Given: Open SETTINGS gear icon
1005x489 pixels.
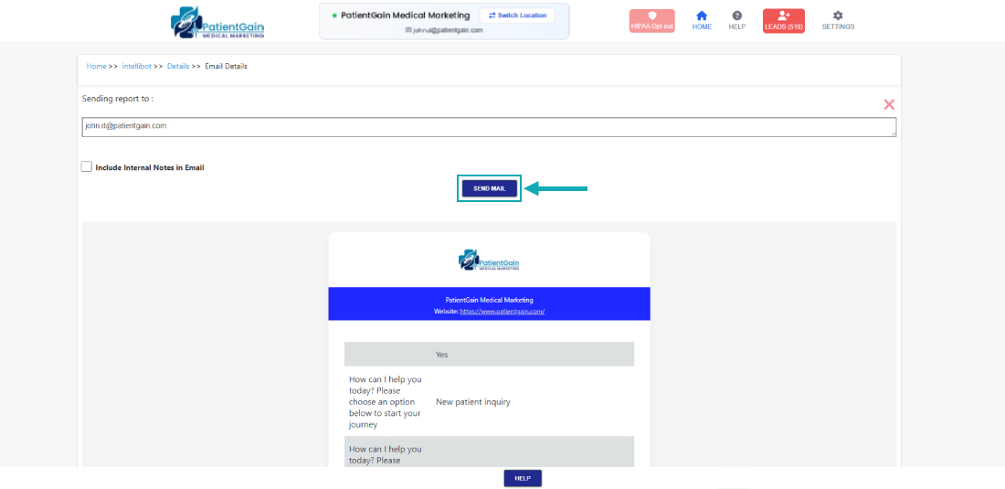Looking at the screenshot, I should (x=838, y=20).
